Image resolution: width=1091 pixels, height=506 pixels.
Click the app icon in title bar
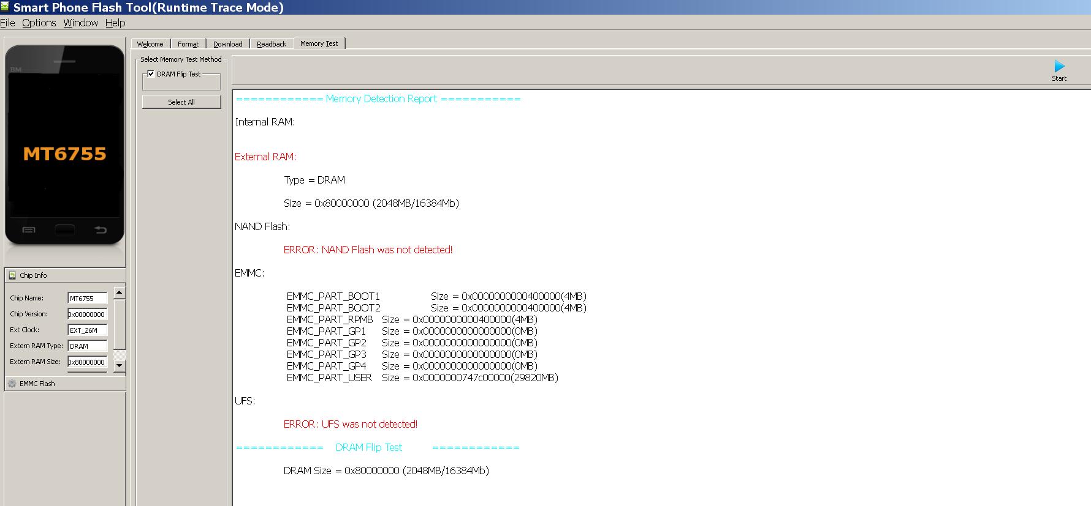point(5,7)
